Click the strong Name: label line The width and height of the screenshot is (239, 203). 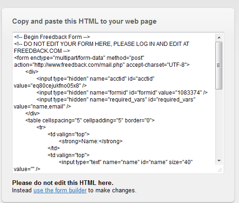point(91,141)
